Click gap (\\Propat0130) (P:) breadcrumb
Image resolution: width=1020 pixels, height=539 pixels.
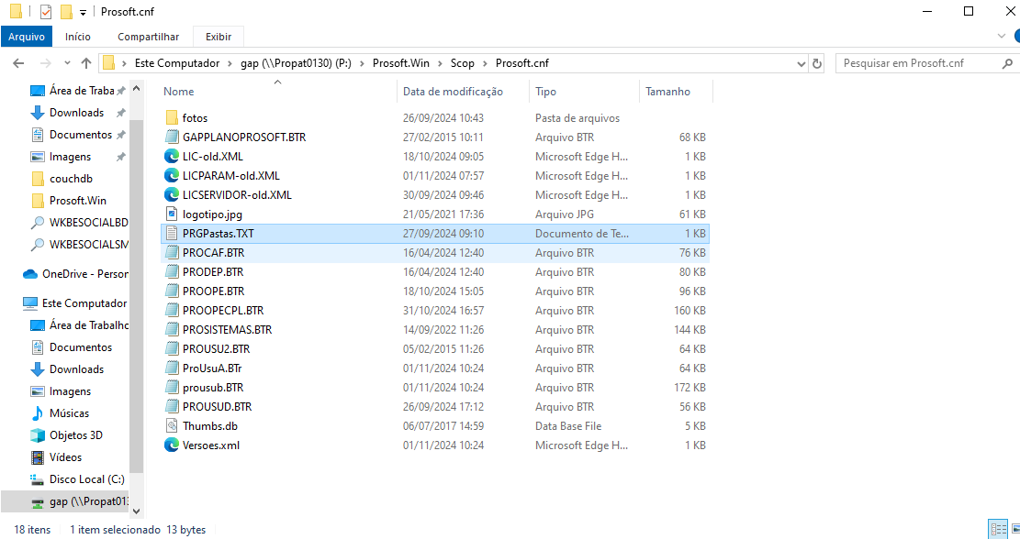point(296,63)
